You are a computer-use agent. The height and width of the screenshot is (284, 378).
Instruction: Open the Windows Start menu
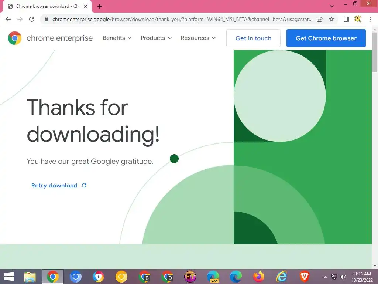[x=9, y=277]
